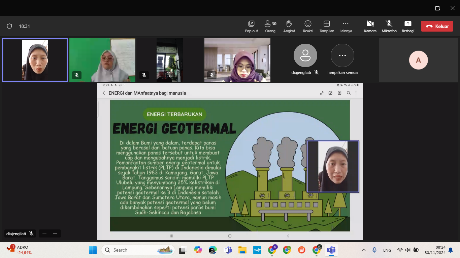Click the participant avatar with letter A
The width and height of the screenshot is (460, 258).
418,60
